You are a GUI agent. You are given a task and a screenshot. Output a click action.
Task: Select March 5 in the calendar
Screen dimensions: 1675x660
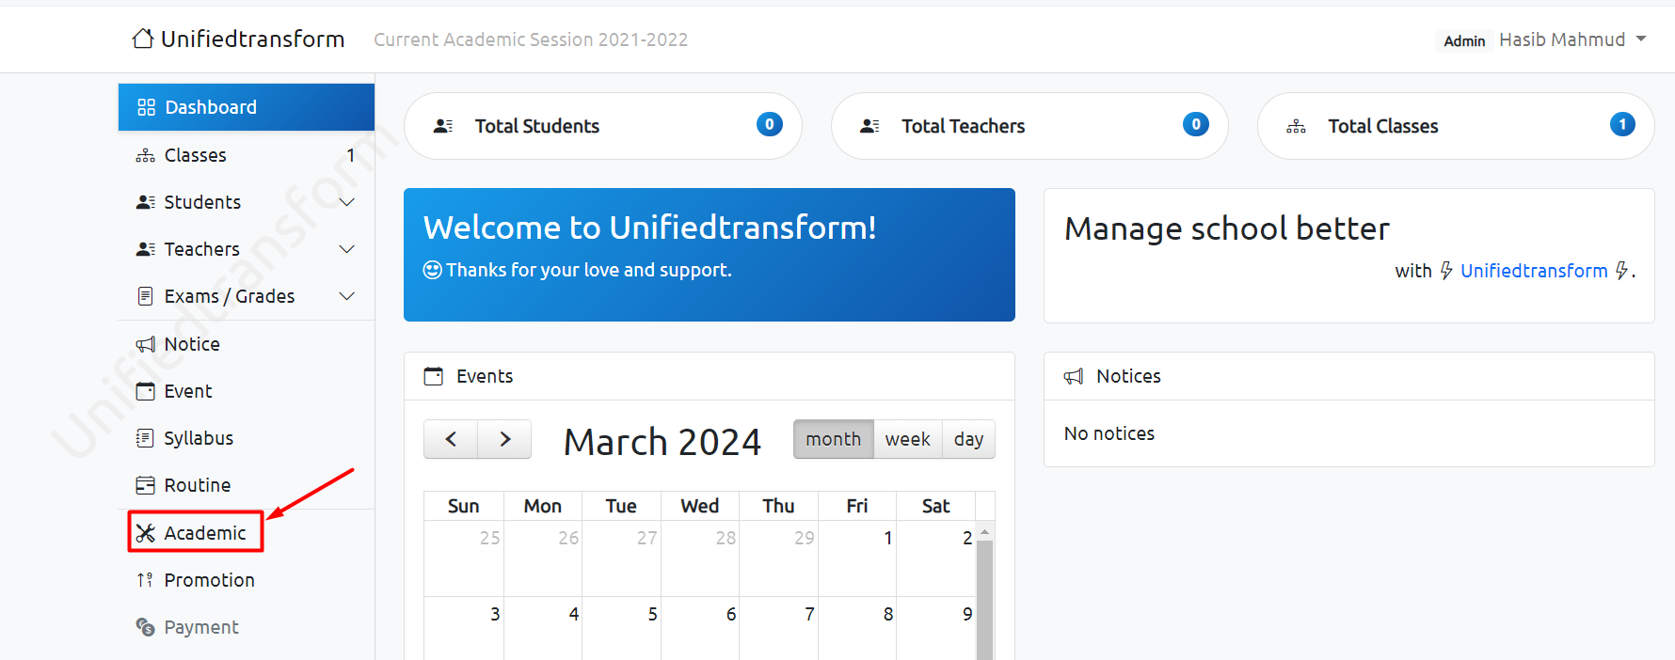pos(621,630)
